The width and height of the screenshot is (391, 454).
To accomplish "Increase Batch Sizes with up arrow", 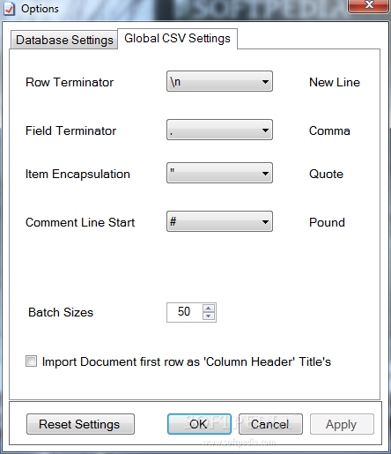I will [x=209, y=309].
